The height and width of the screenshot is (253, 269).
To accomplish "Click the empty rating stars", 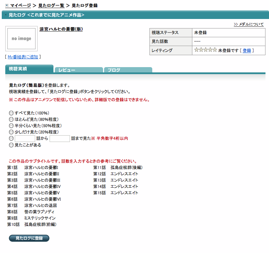I will (x=205, y=50).
